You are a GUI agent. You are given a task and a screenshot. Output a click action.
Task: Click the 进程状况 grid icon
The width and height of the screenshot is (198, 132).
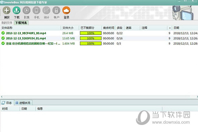(x=17, y=103)
